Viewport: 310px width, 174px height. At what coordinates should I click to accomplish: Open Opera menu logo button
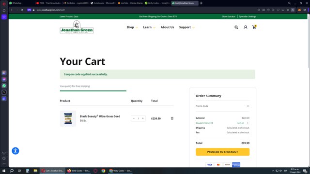point(4,4)
